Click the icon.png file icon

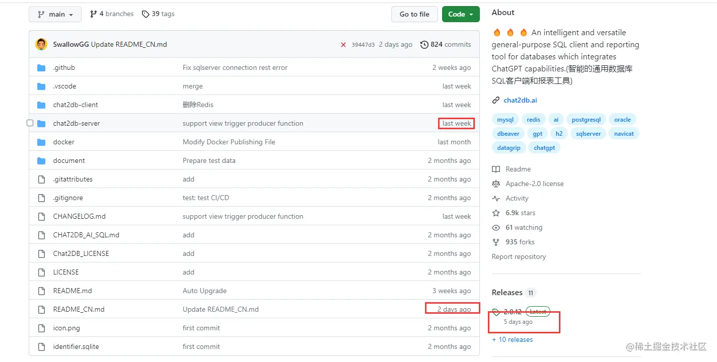coord(41,328)
